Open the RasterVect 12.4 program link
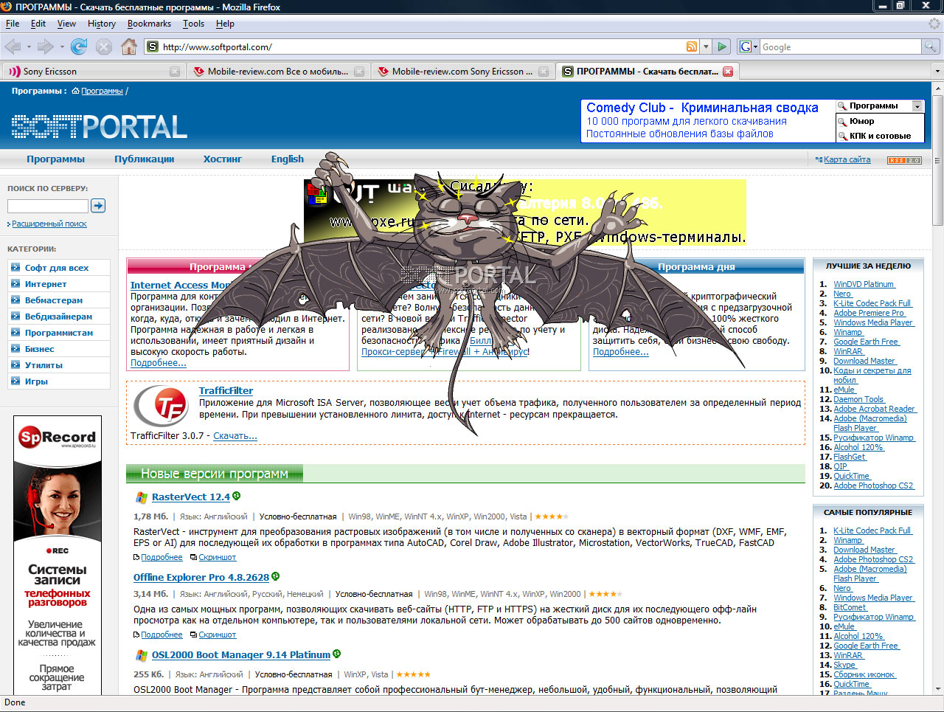 (x=191, y=497)
